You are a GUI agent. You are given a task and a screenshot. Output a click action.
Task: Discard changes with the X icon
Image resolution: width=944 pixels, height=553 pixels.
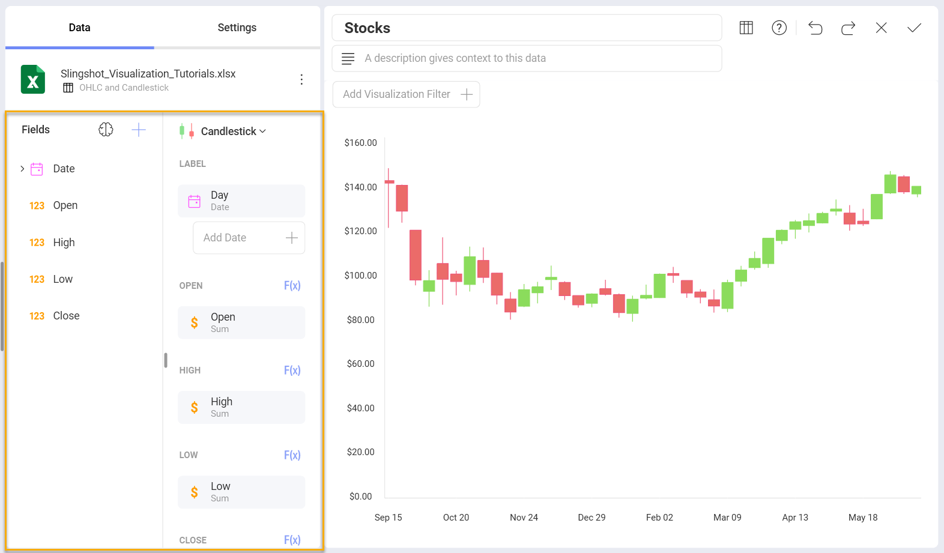881,28
